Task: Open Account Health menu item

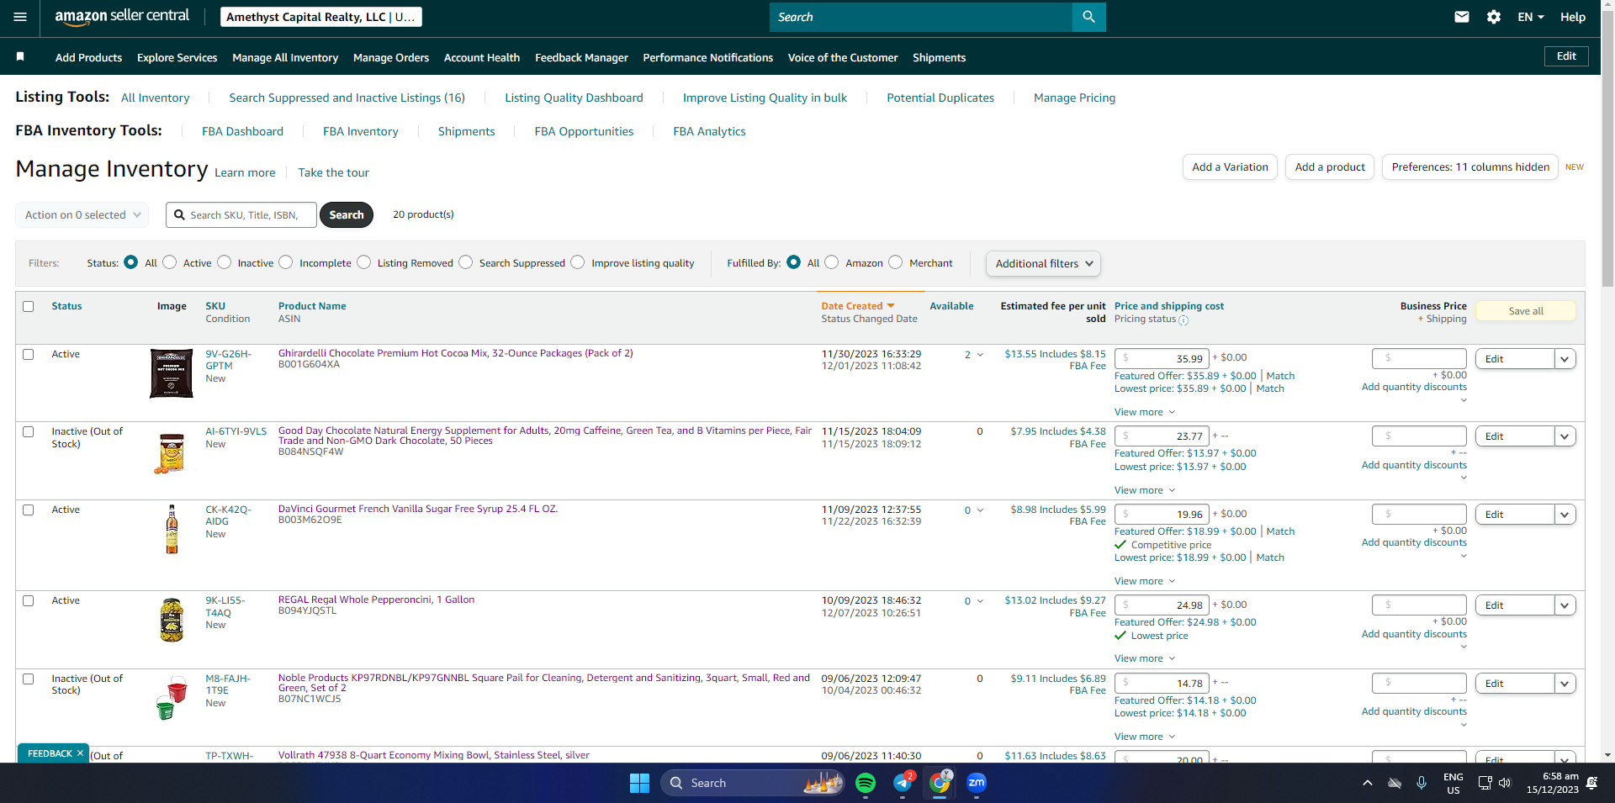Action: tap(482, 57)
